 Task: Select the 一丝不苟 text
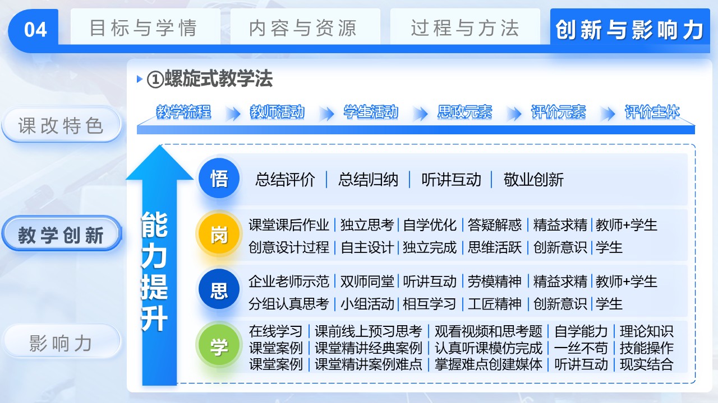pyautogui.click(x=581, y=348)
